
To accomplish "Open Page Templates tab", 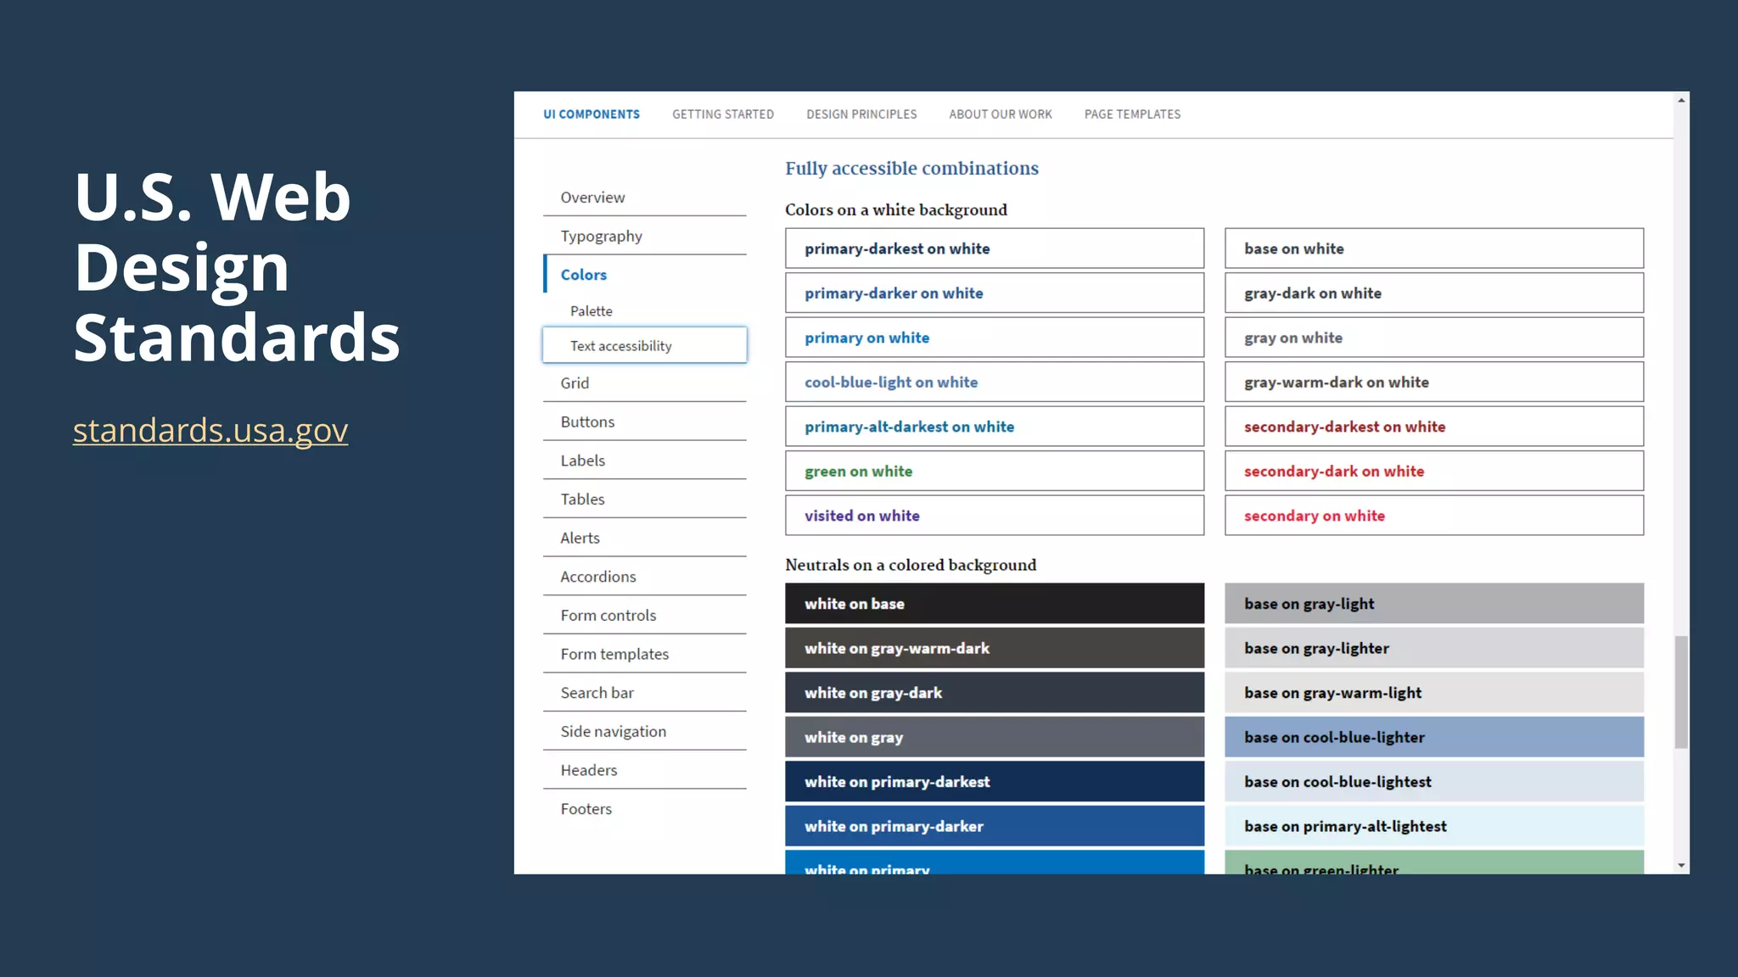I will click(1132, 114).
